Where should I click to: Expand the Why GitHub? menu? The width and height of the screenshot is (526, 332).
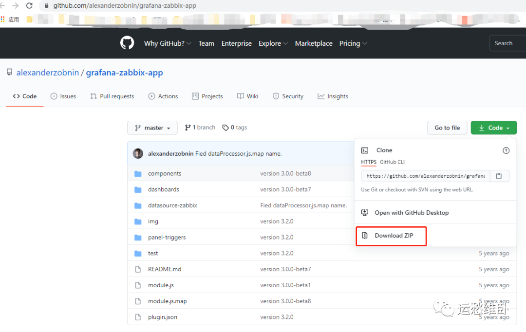168,43
